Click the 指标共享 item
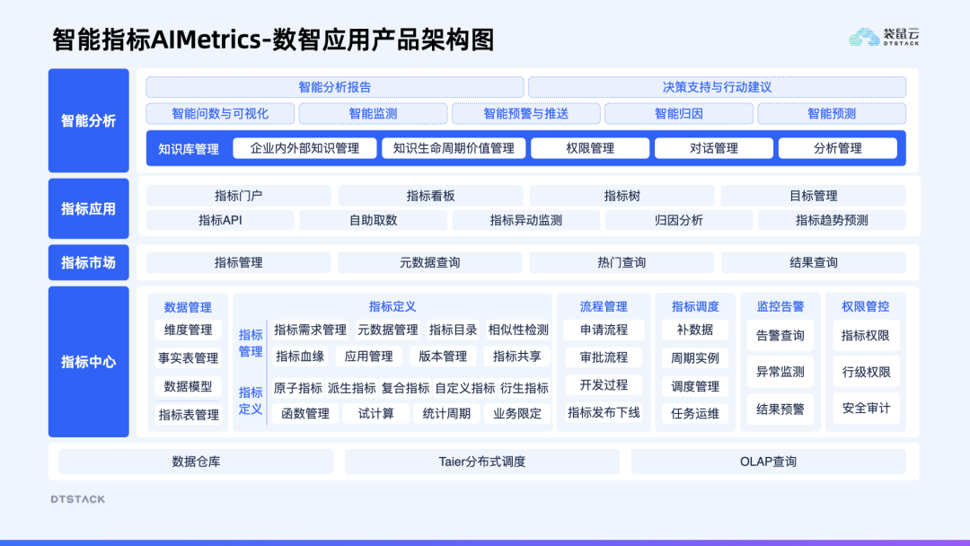The image size is (970, 546). pos(517,357)
